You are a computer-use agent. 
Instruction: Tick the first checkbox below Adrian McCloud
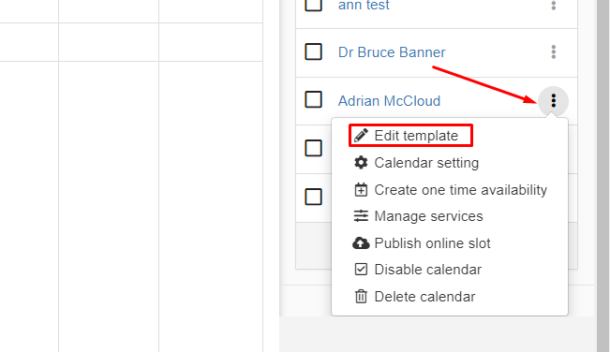pos(314,148)
